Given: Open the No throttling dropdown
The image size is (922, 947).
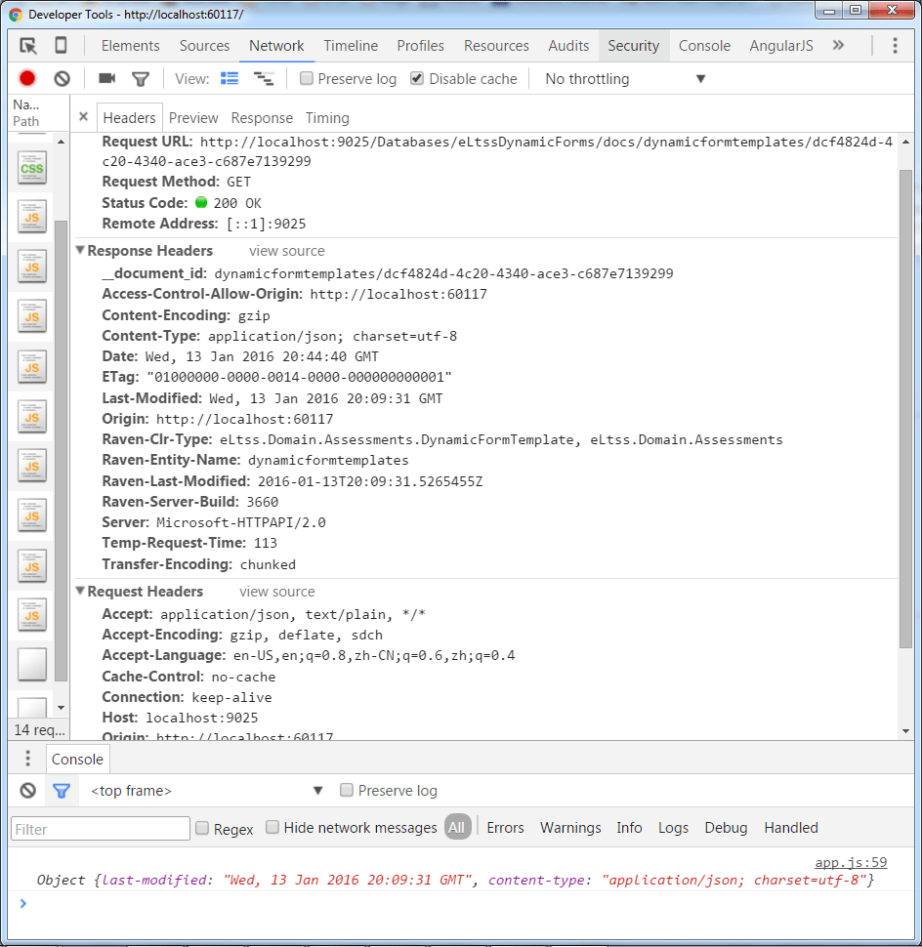Looking at the screenshot, I should tap(587, 78).
